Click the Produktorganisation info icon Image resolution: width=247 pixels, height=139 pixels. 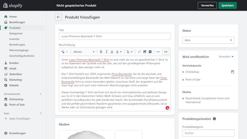coord(214,119)
